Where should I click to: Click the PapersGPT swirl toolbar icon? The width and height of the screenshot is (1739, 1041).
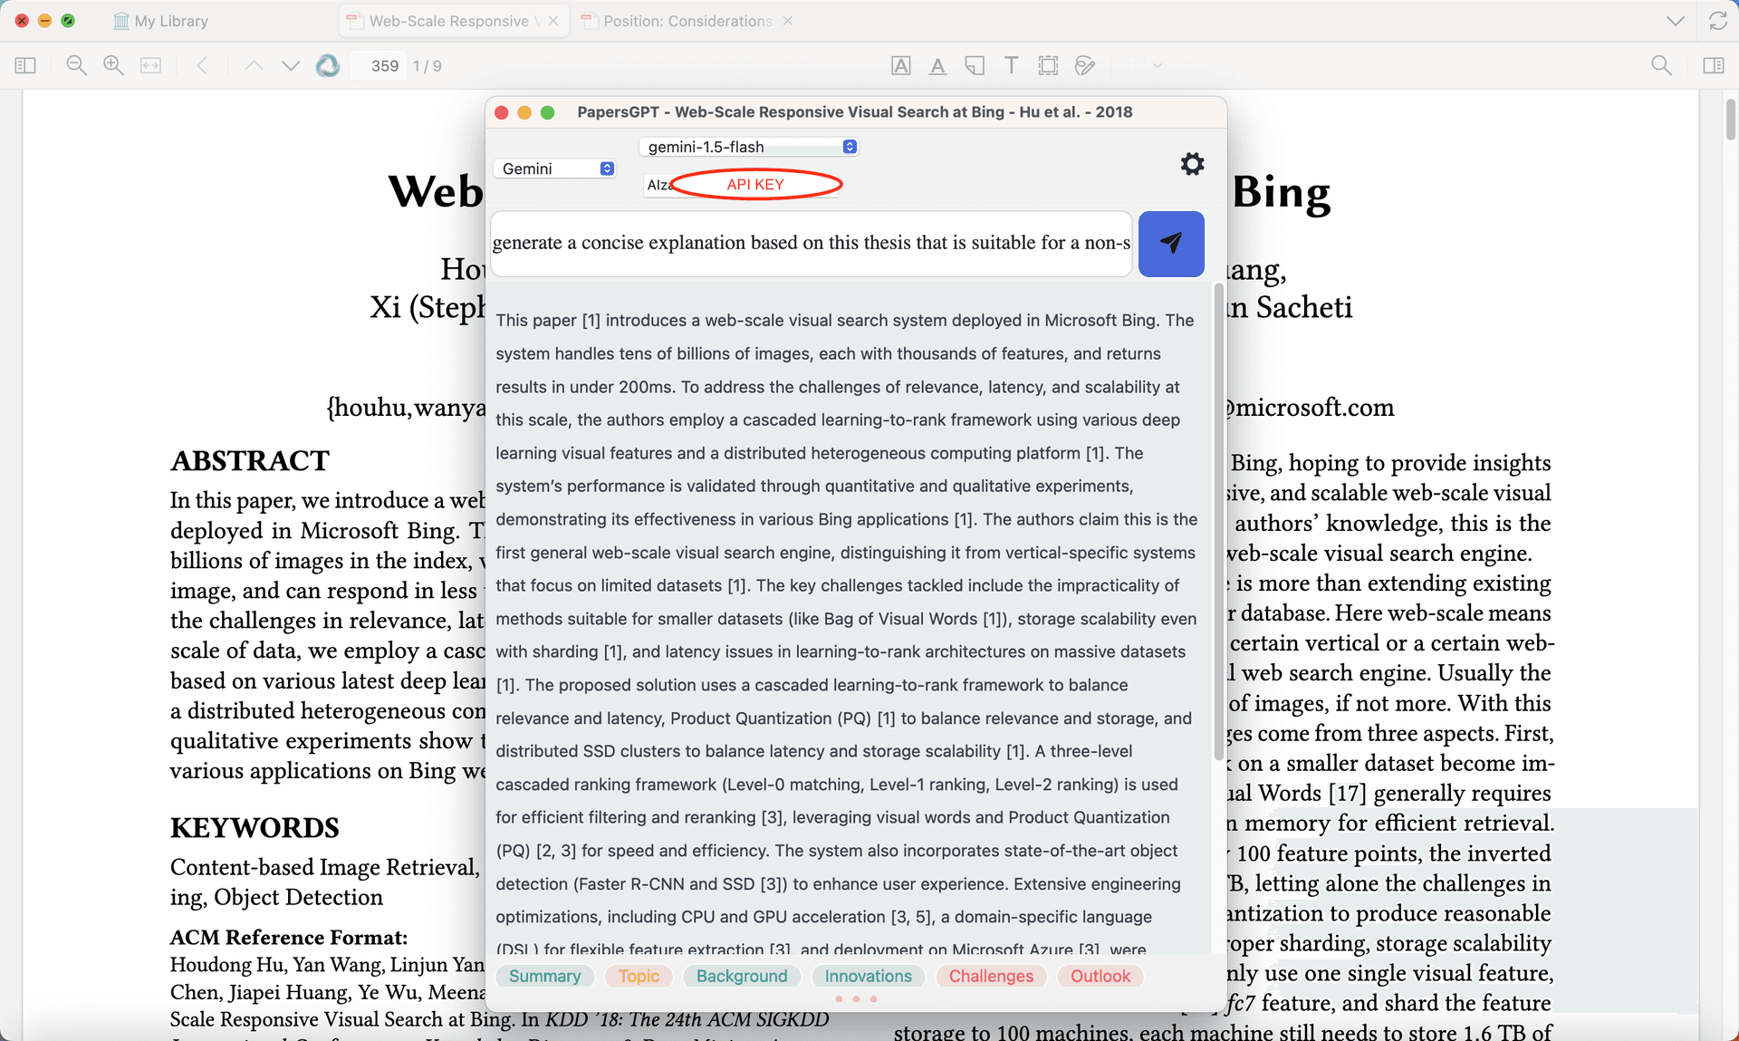click(x=328, y=65)
